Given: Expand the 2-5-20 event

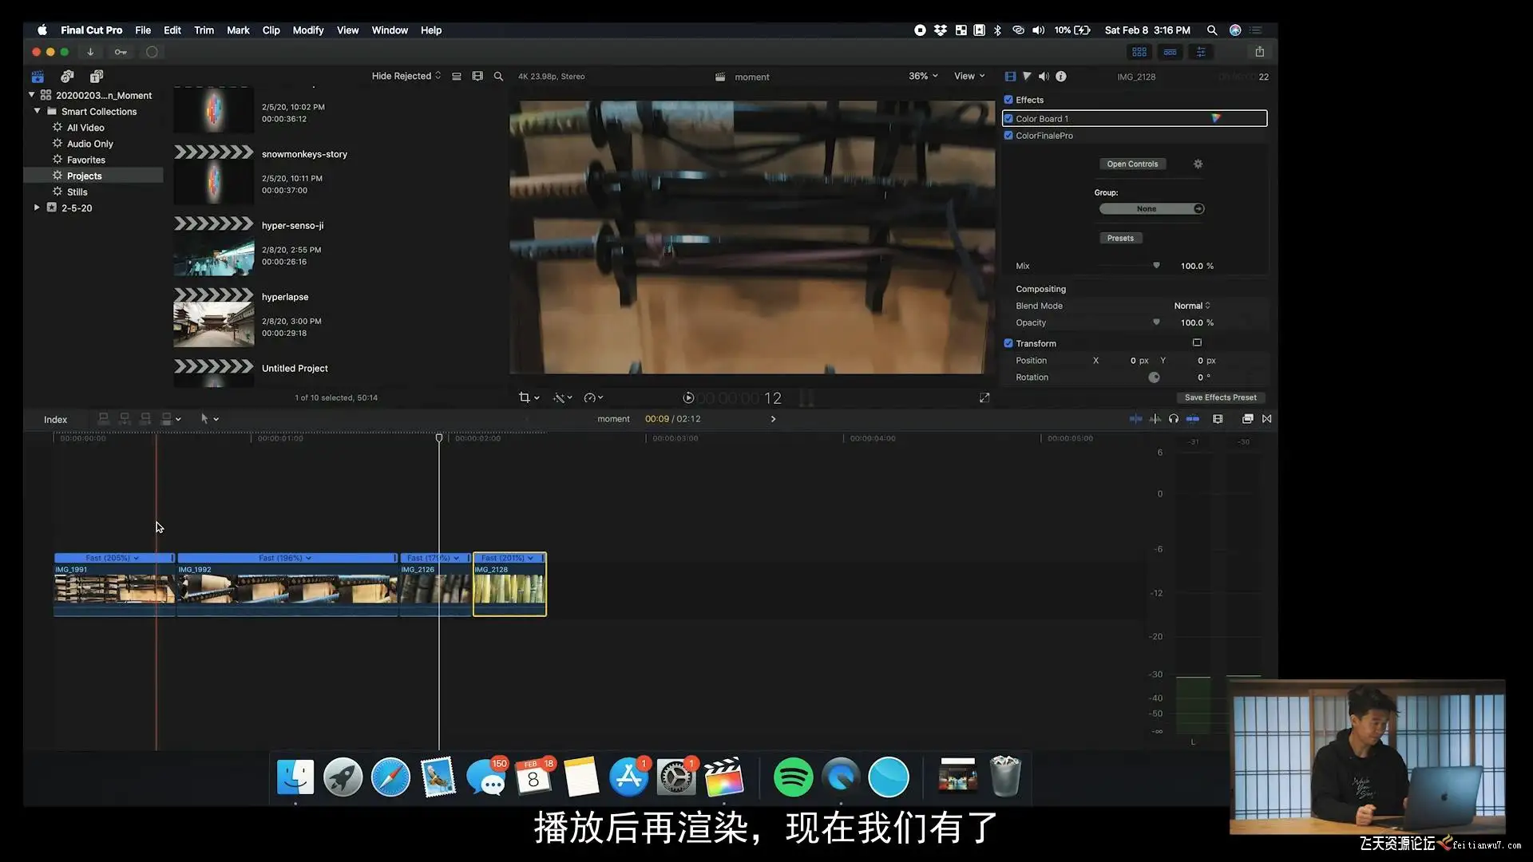Looking at the screenshot, I should pyautogui.click(x=37, y=208).
